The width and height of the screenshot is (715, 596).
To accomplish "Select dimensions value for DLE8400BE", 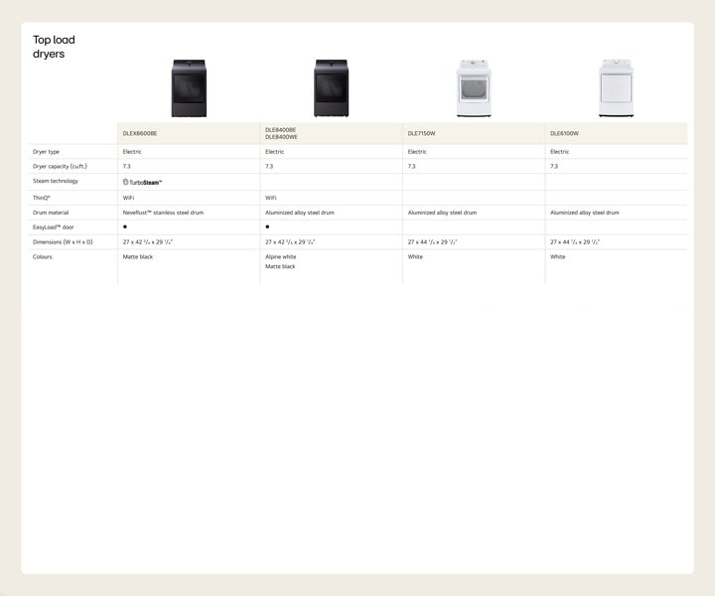I will [290, 242].
